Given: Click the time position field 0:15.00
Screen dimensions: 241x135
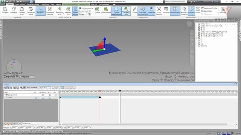Looking at the screenshot, I should [x=46, y=88].
